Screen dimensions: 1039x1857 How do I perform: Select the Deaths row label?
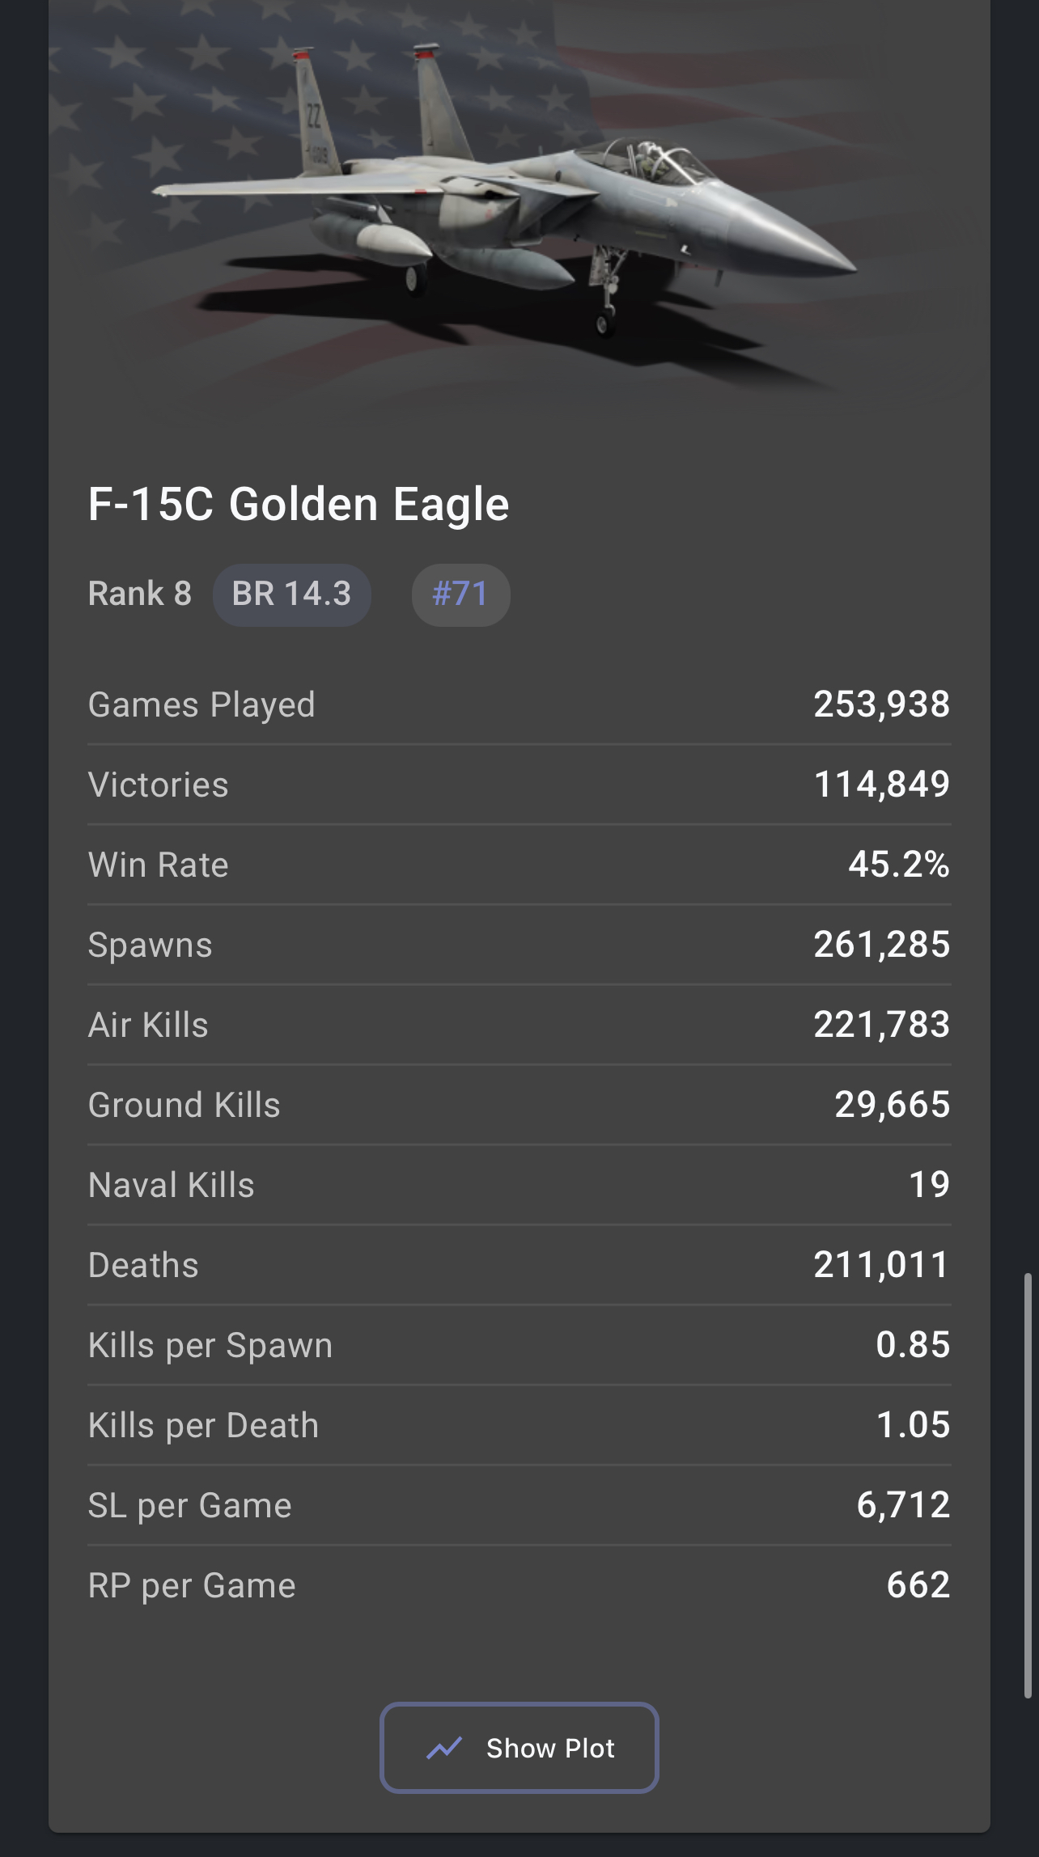click(x=143, y=1265)
